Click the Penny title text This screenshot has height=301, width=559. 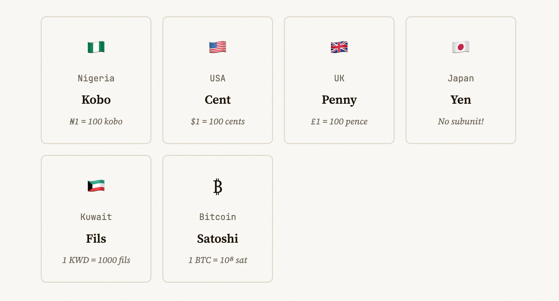coord(339,100)
